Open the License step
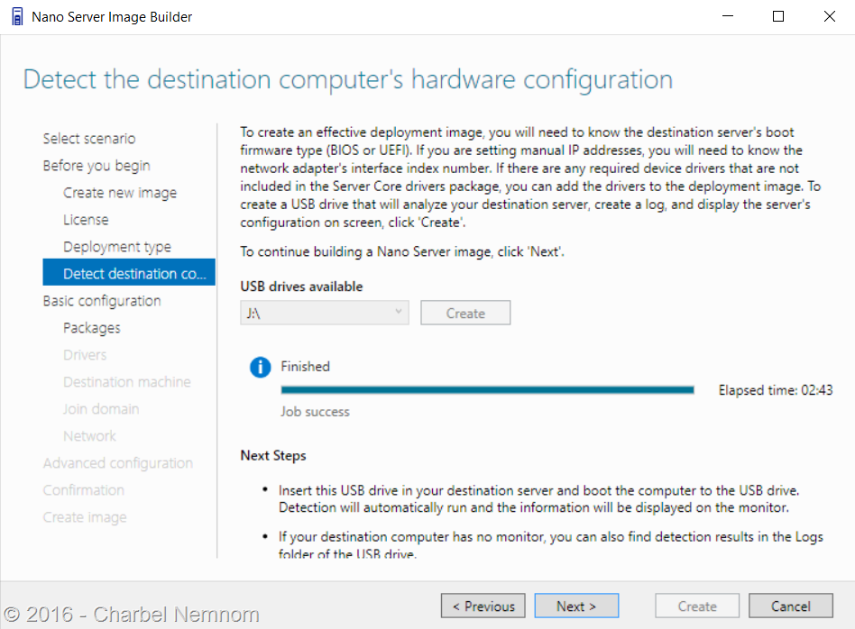This screenshot has width=855, height=629. (x=87, y=220)
